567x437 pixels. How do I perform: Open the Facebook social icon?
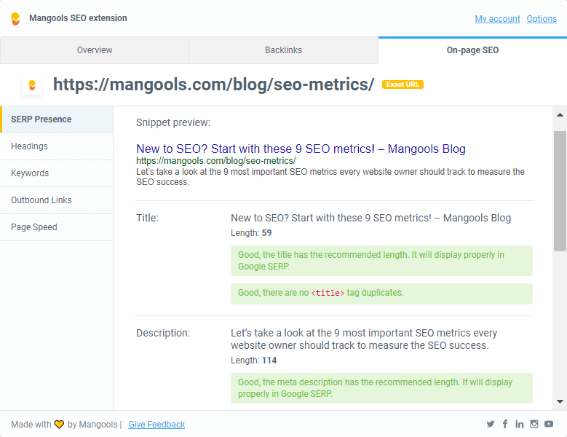505,424
